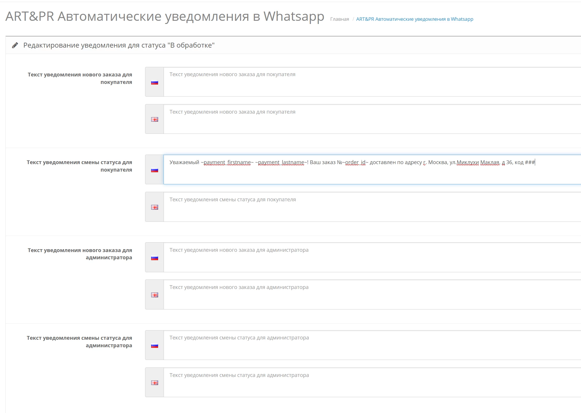Focus English status change buyer notification field
This screenshot has height=413, width=581.
tap(372, 207)
